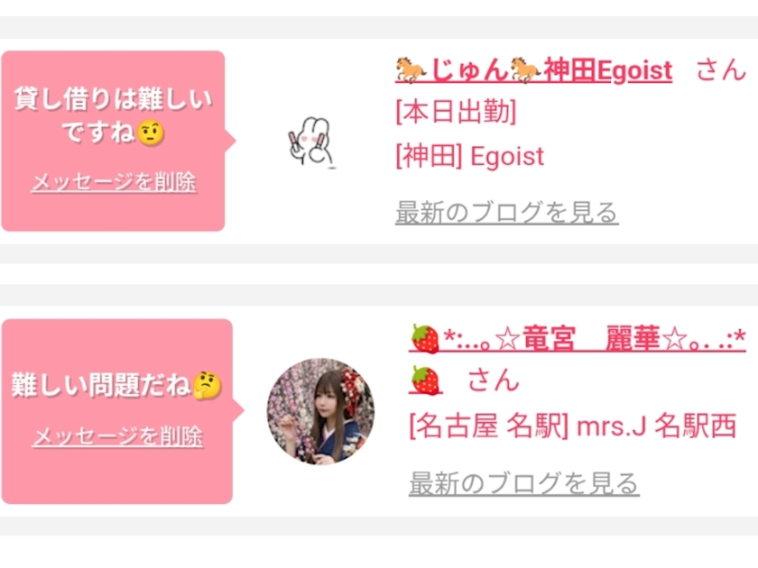View latest blog of じゅん 神田Egoist
This screenshot has width=758, height=568.
507,213
